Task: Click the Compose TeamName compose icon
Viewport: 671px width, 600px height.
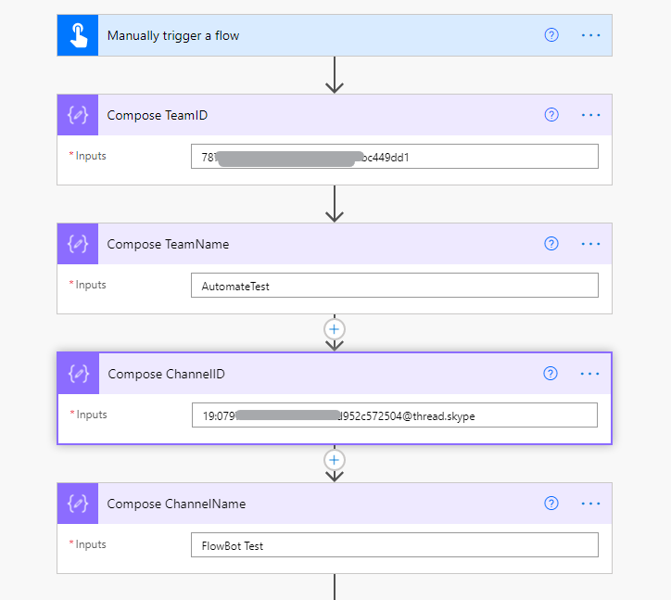Action: coord(78,244)
